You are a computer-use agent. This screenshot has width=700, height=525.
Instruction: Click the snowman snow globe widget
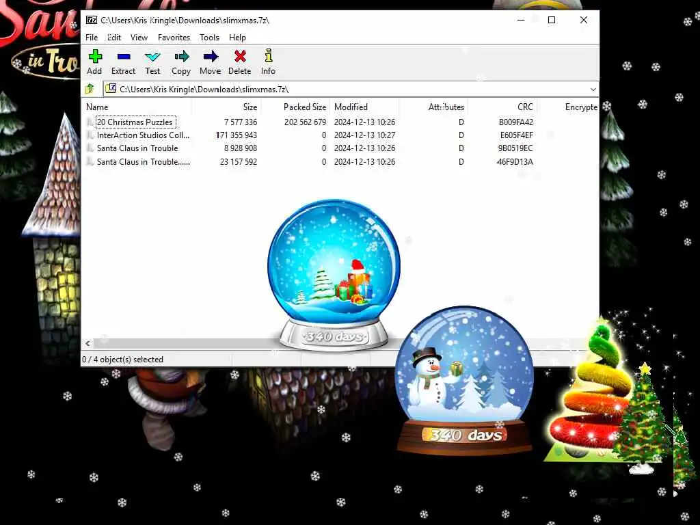pos(464,380)
